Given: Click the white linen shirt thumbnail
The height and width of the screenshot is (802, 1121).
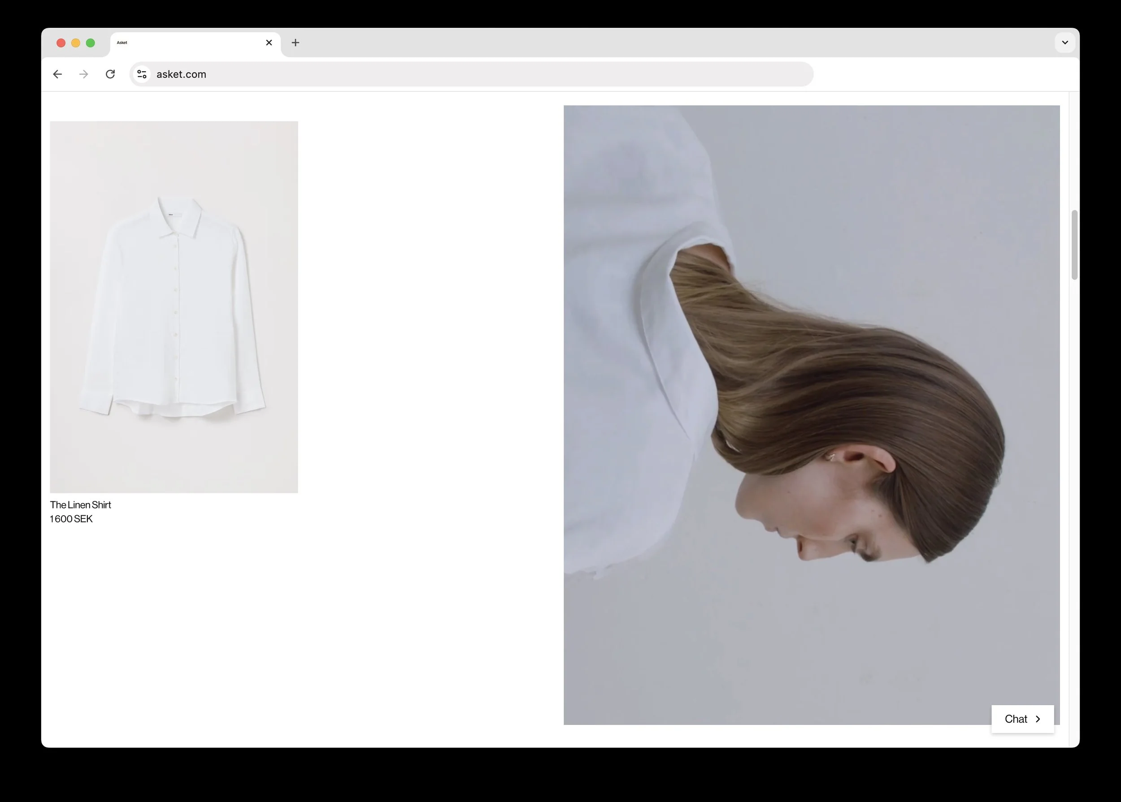Looking at the screenshot, I should pyautogui.click(x=174, y=306).
